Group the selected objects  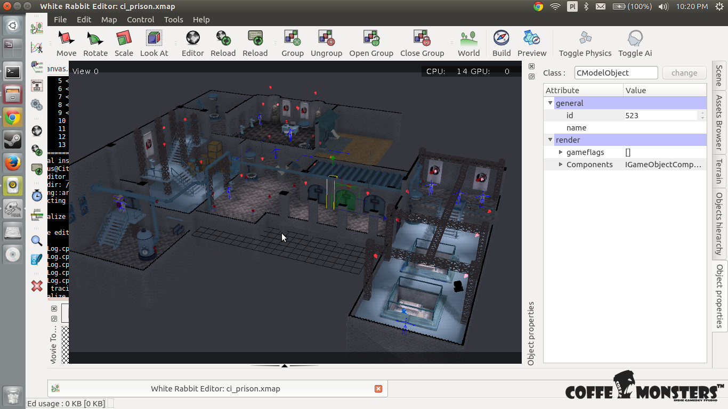293,44
